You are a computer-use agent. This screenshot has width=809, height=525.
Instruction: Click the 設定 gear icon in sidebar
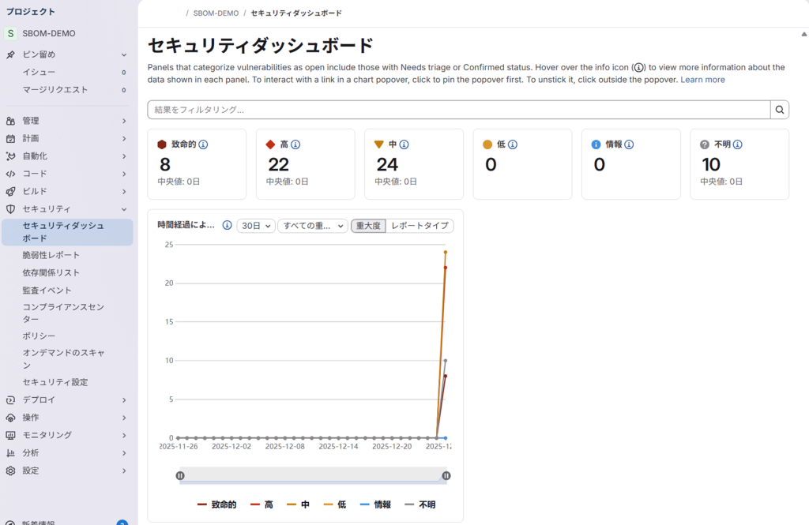tap(10, 471)
